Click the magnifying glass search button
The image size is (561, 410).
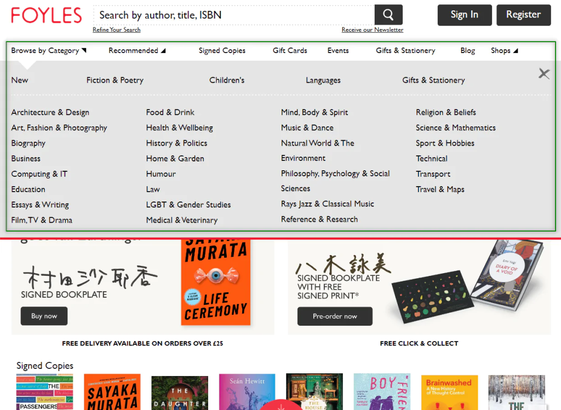pyautogui.click(x=388, y=15)
